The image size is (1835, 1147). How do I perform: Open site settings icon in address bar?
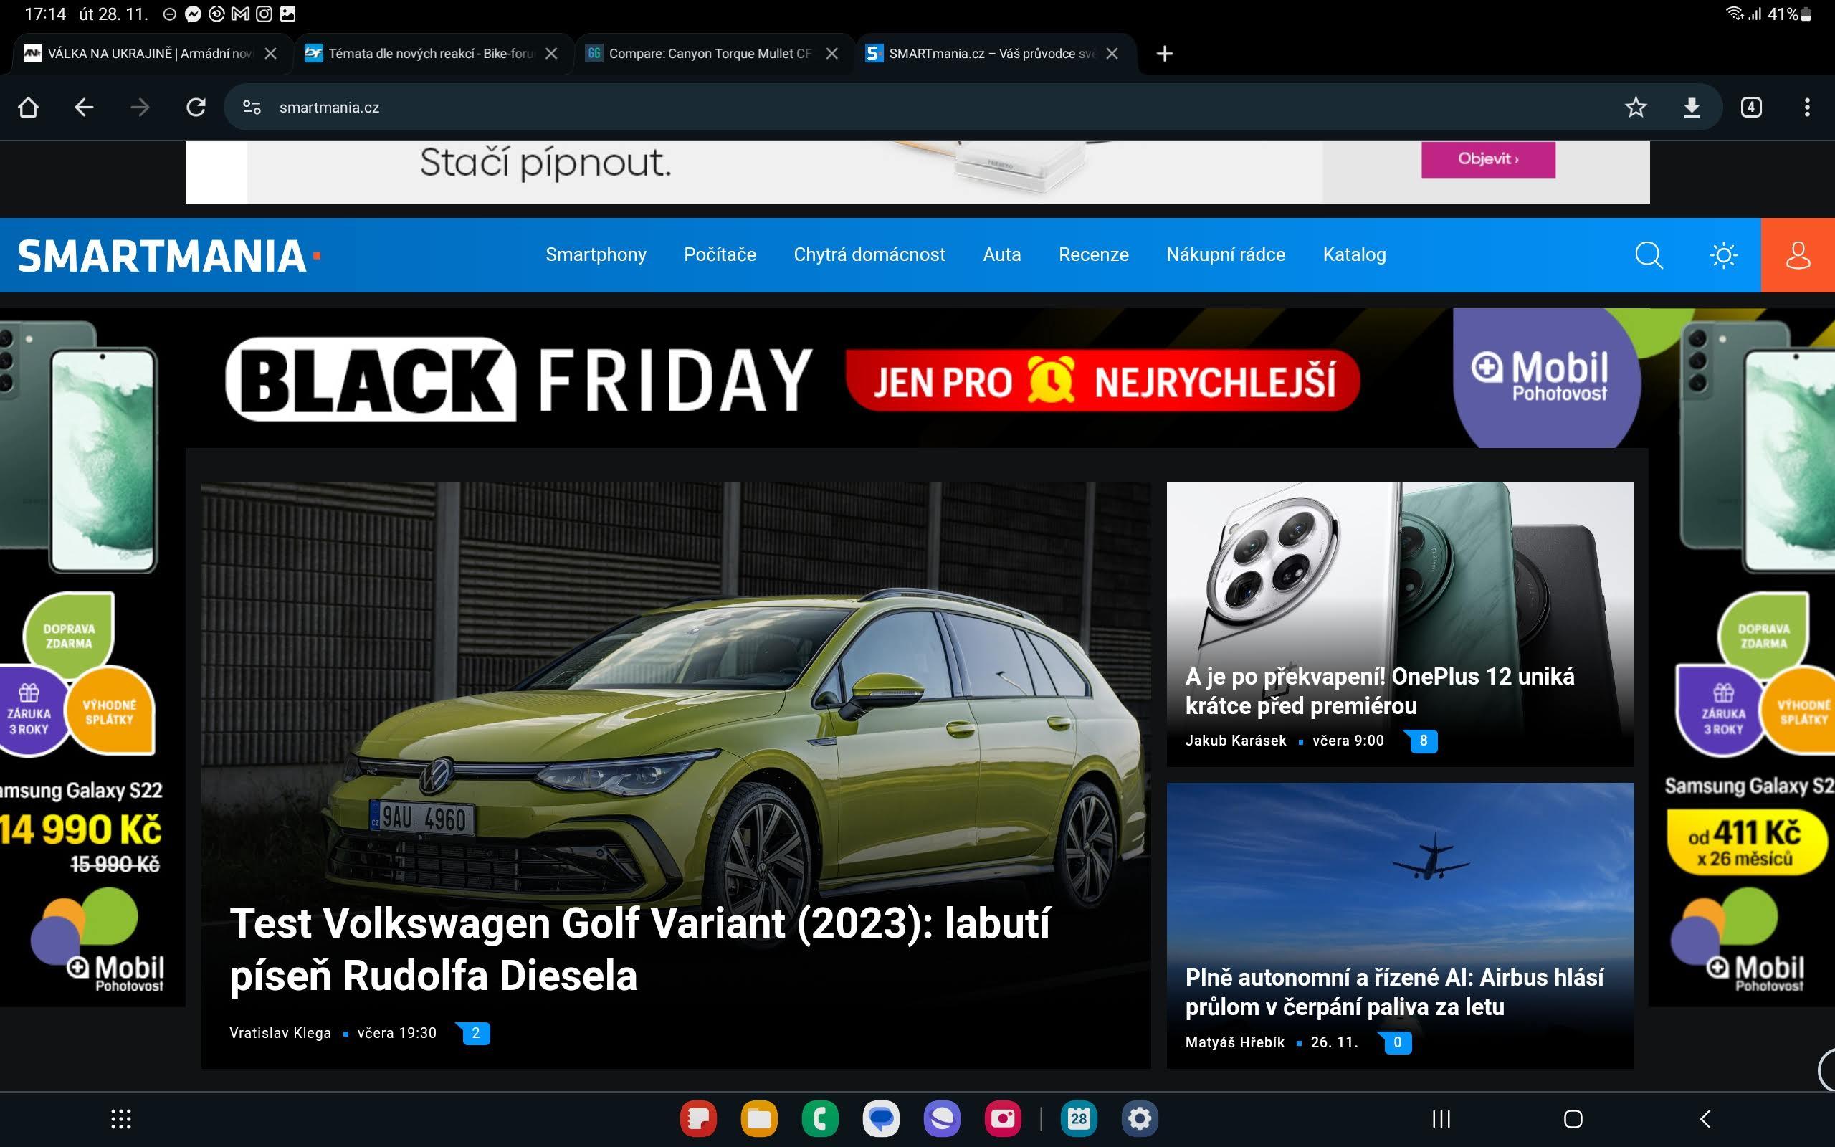point(252,107)
